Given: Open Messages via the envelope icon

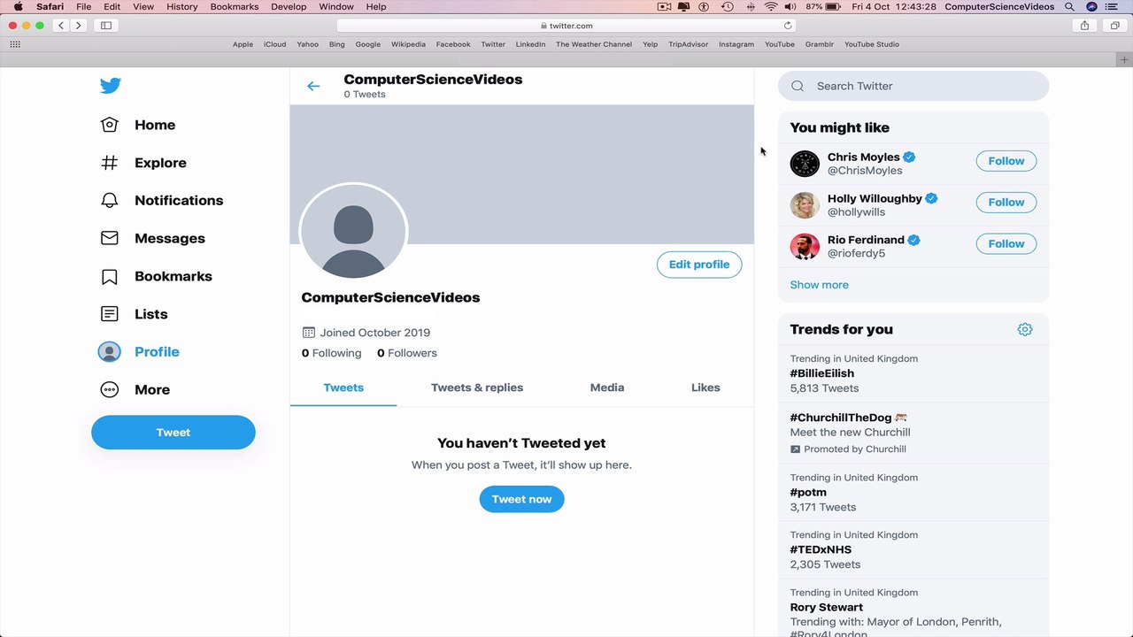Looking at the screenshot, I should point(109,238).
